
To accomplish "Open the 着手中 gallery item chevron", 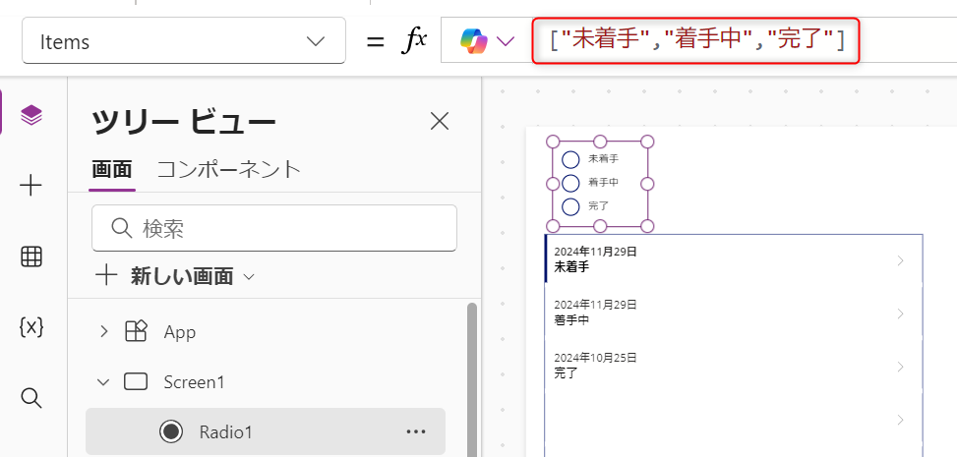I will 901,314.
